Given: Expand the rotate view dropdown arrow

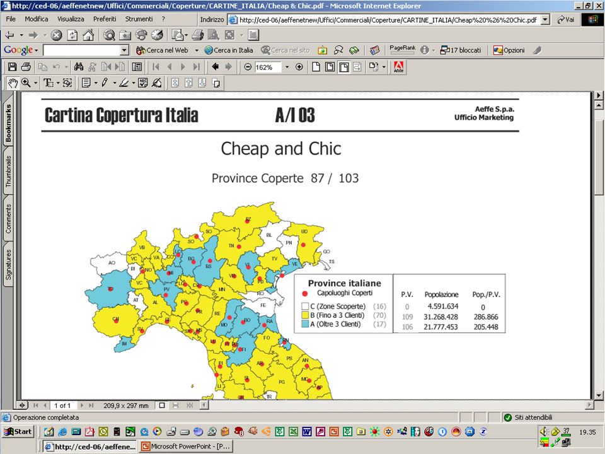Looking at the screenshot, I should coord(384,67).
